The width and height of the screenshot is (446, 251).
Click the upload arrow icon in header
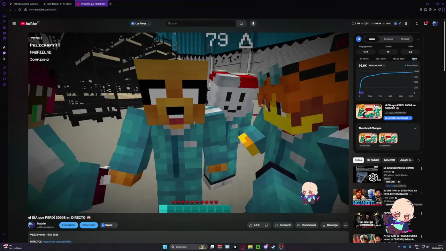(x=417, y=23)
